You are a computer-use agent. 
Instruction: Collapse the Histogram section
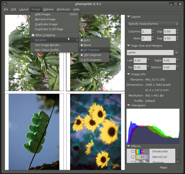tap(129, 105)
